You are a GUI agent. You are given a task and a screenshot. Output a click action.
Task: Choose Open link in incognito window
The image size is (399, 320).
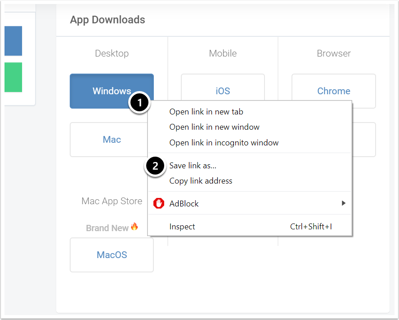point(250,143)
